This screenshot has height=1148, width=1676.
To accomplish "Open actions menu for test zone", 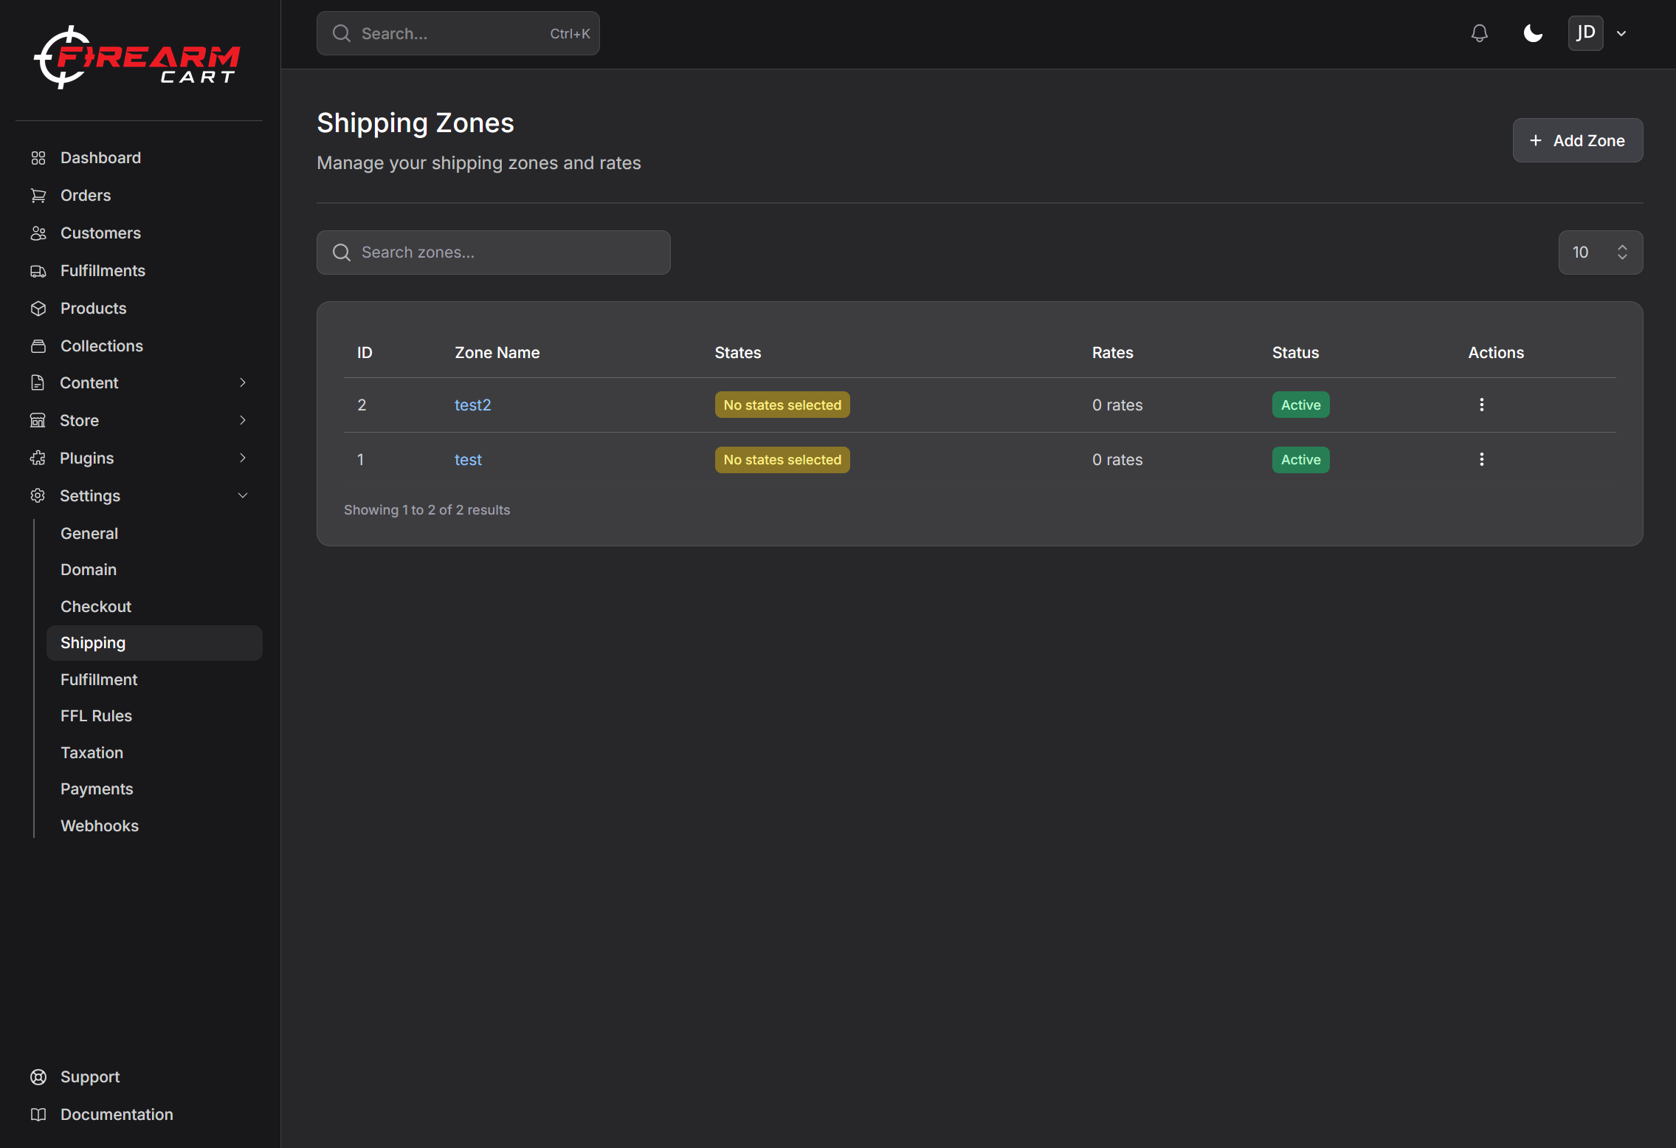I will pyautogui.click(x=1481, y=459).
